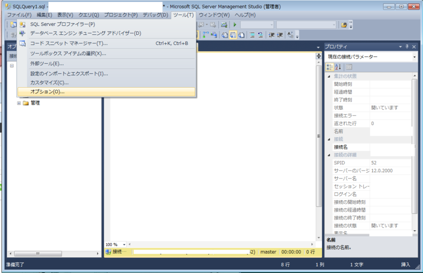Switch results to file output
Image resolution: width=423 pixels, height=273 pixels.
coord(242,35)
